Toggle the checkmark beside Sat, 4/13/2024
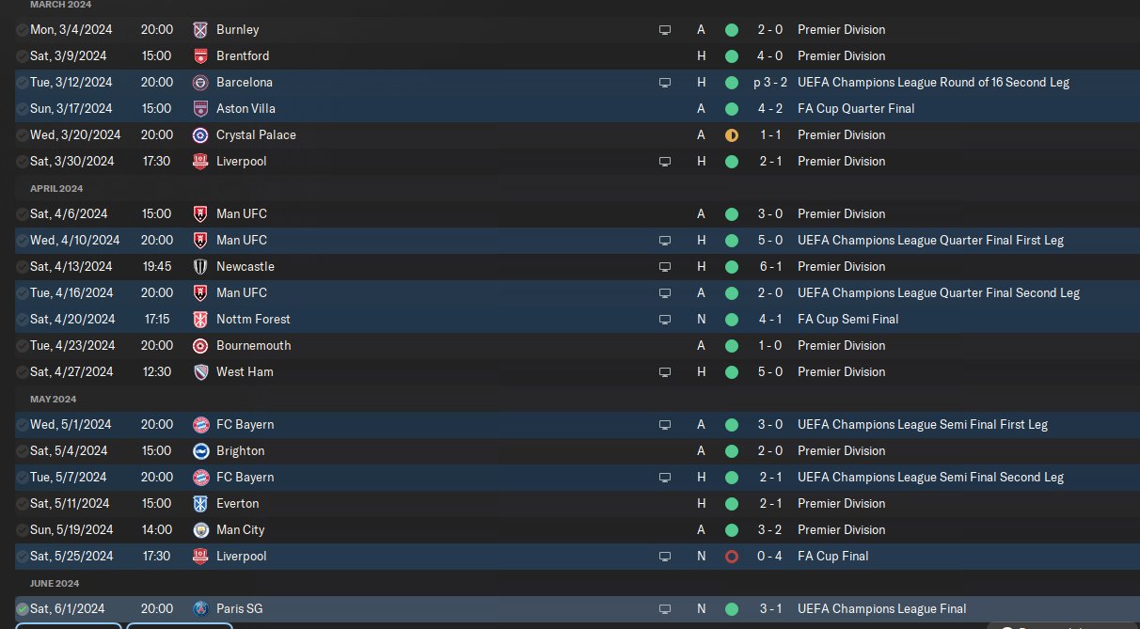 click(x=23, y=267)
